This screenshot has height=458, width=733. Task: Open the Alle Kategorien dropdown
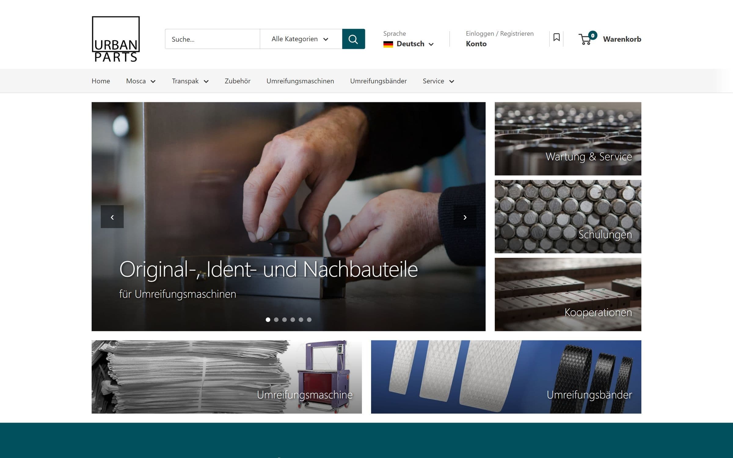coord(301,39)
